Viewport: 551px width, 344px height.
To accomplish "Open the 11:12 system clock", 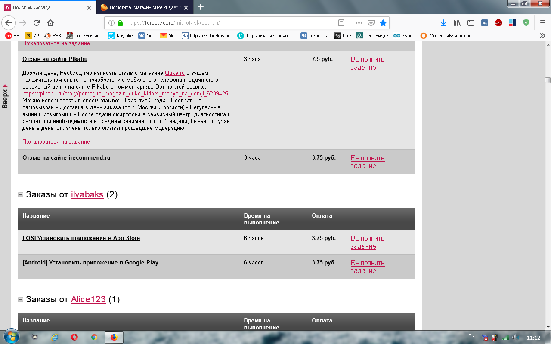I will tap(533, 338).
